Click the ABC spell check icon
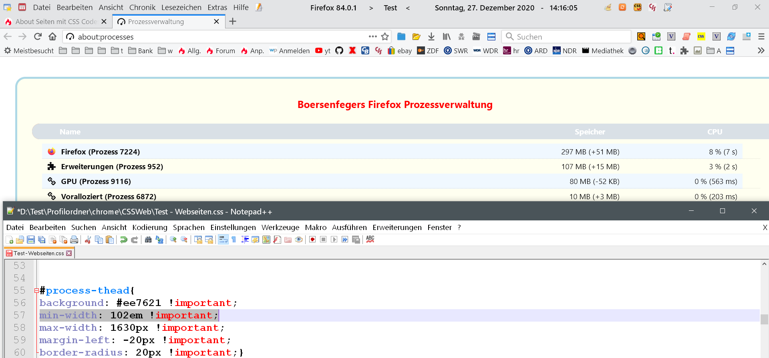This screenshot has height=358, width=769. tap(370, 239)
